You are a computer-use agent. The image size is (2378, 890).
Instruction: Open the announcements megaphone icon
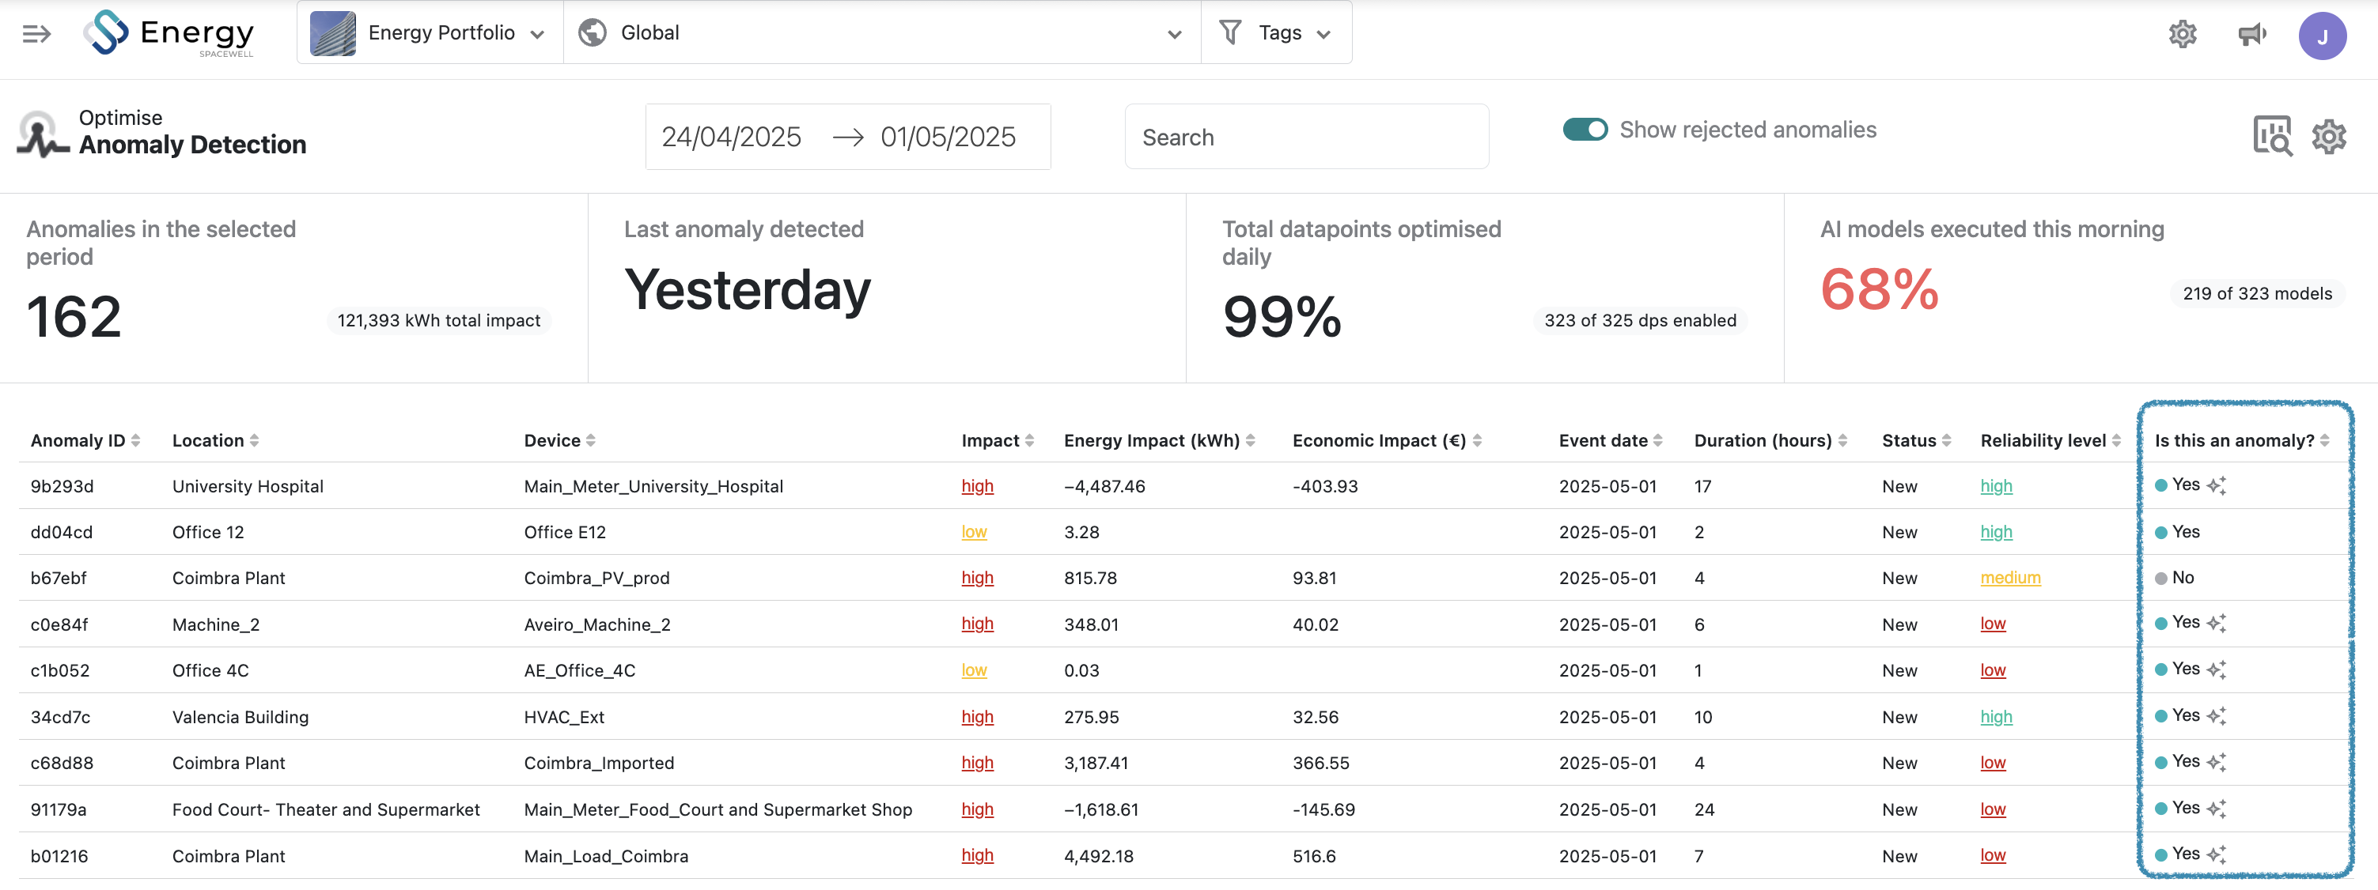pos(2252,34)
